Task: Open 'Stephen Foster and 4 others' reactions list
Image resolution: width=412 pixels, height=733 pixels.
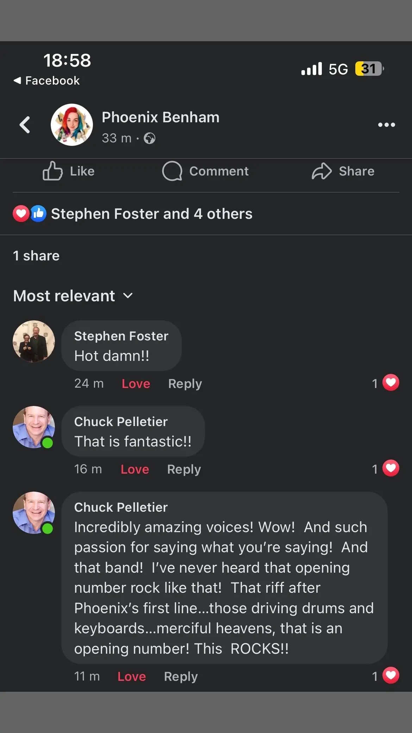Action: pos(152,214)
